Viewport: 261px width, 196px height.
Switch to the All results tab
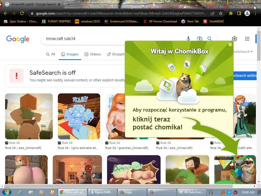[x=51, y=54]
